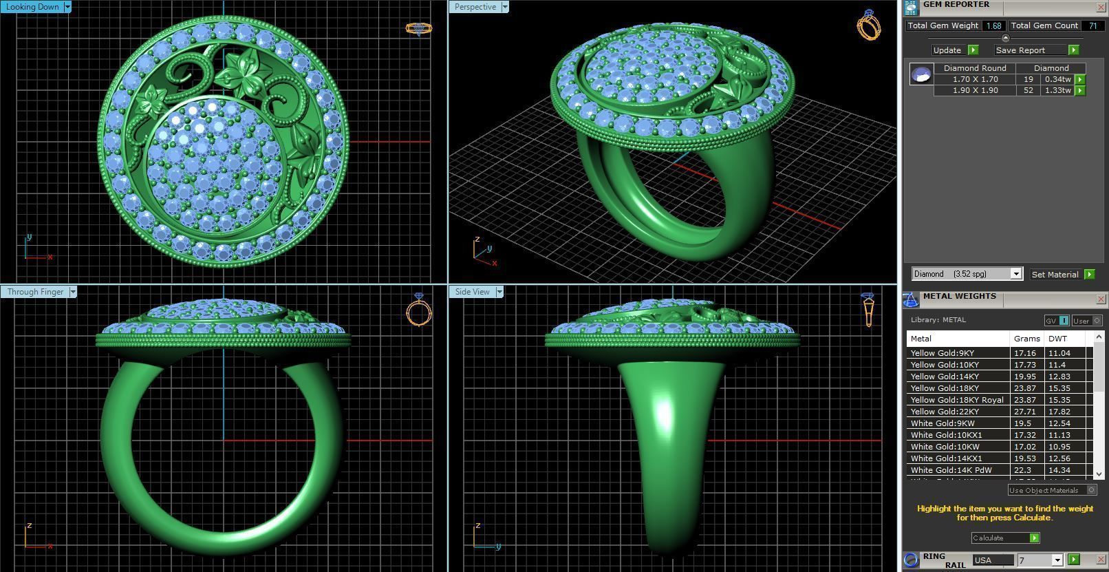The image size is (1109, 572).
Task: Click the Gem Reporter panel icon
Action: click(910, 8)
